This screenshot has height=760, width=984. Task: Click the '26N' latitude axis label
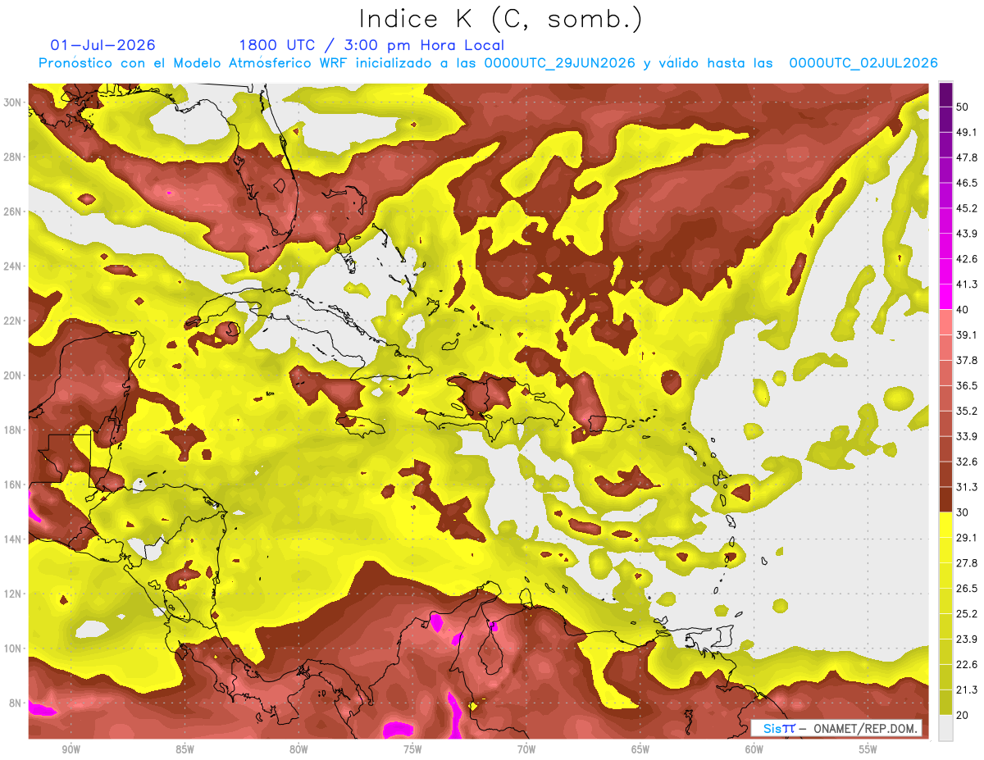pos(11,212)
